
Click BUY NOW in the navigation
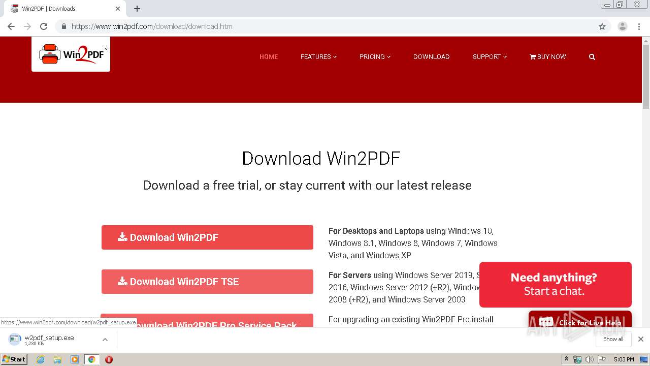coord(547,57)
